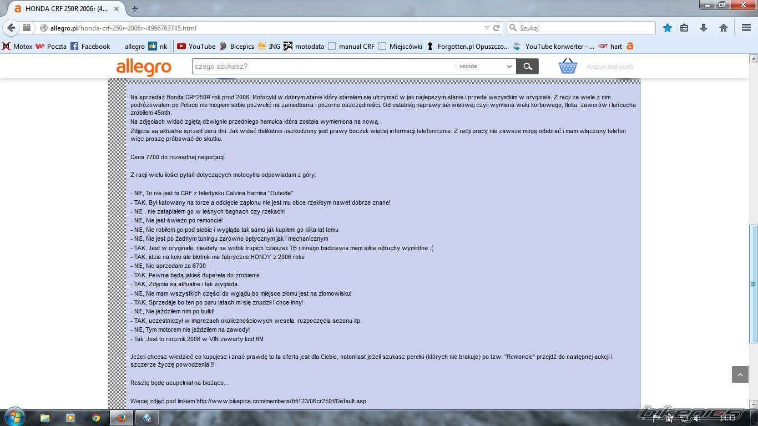The image size is (758, 426).
Task: Open the downloads arrow icon
Action: (704, 28)
